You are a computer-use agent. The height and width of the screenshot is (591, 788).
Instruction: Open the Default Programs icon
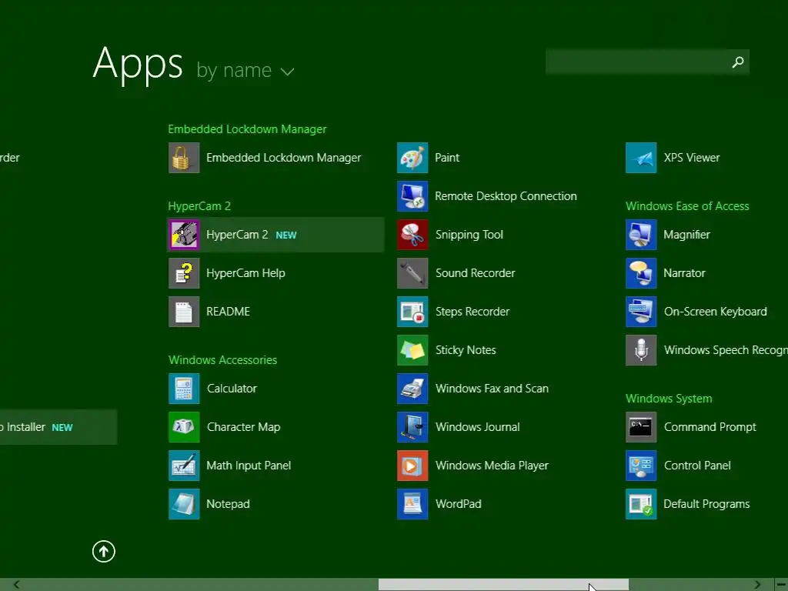tap(641, 504)
